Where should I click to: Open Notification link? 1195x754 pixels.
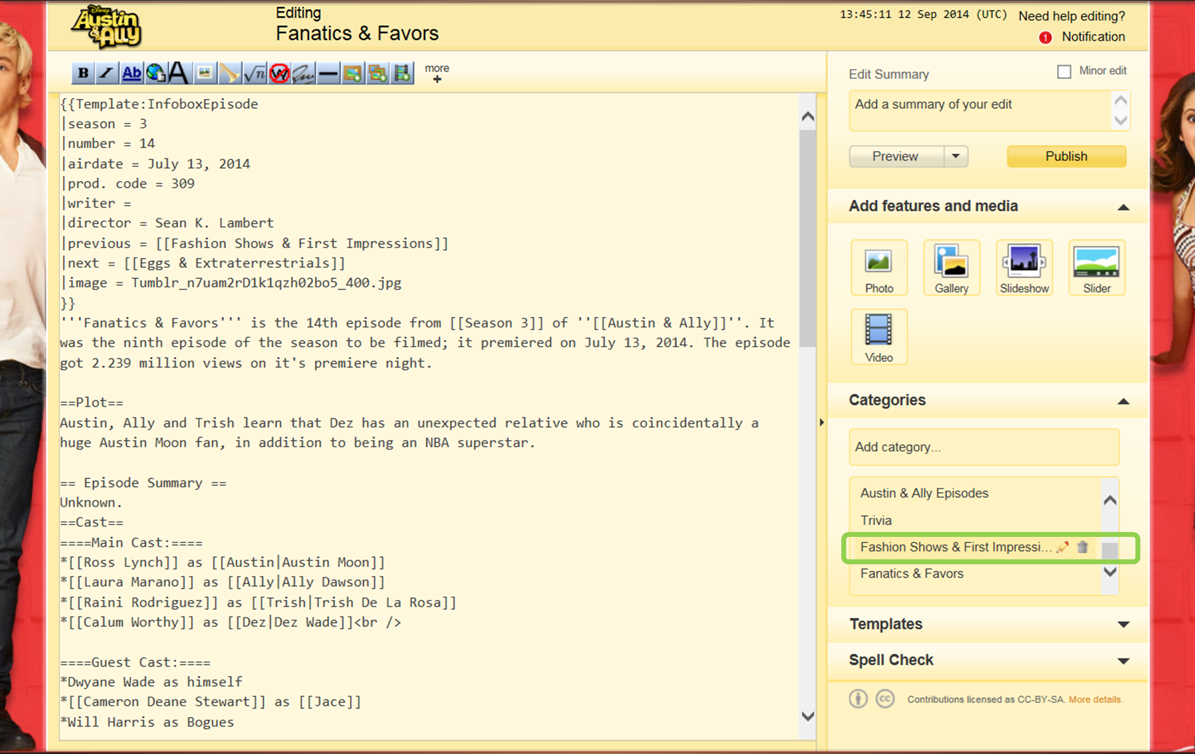[1093, 37]
